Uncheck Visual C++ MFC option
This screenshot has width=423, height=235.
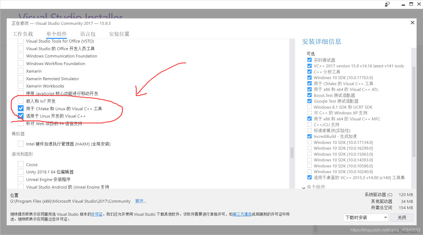point(310,119)
